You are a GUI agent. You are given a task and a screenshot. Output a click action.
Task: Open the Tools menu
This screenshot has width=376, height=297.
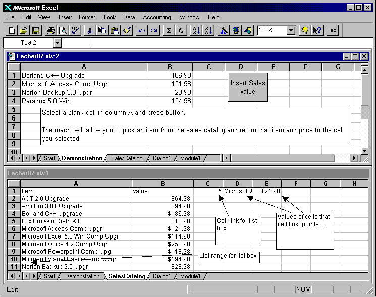[110, 17]
